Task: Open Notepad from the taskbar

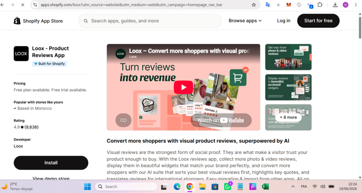Action: tap(240, 187)
